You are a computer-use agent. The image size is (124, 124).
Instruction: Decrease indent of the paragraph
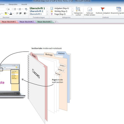tap(17, 13)
